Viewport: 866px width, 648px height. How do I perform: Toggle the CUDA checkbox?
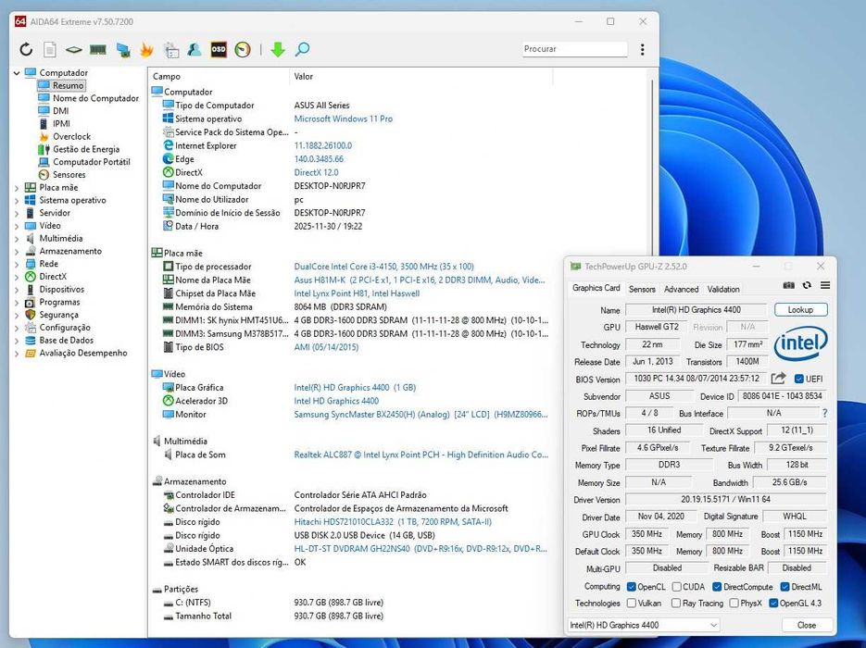(x=676, y=587)
